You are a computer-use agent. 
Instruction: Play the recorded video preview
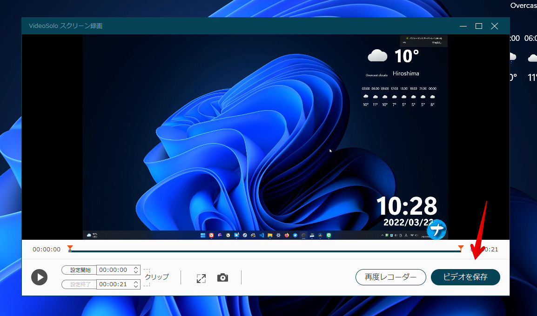click(40, 277)
